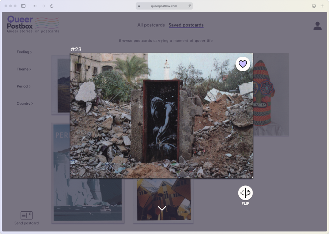The height and width of the screenshot is (234, 329).
Task: Open the knitted mask postcard thumbnail
Action: [271, 94]
